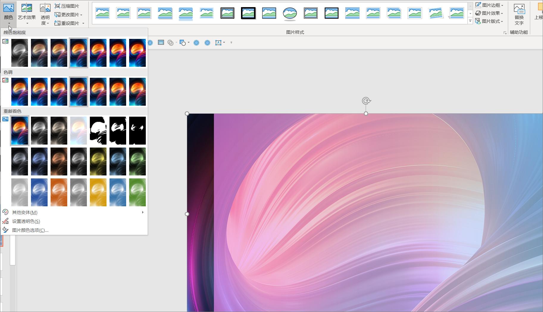Apply washout recolor thumbnail
This screenshot has height=312, width=543.
tap(79, 131)
